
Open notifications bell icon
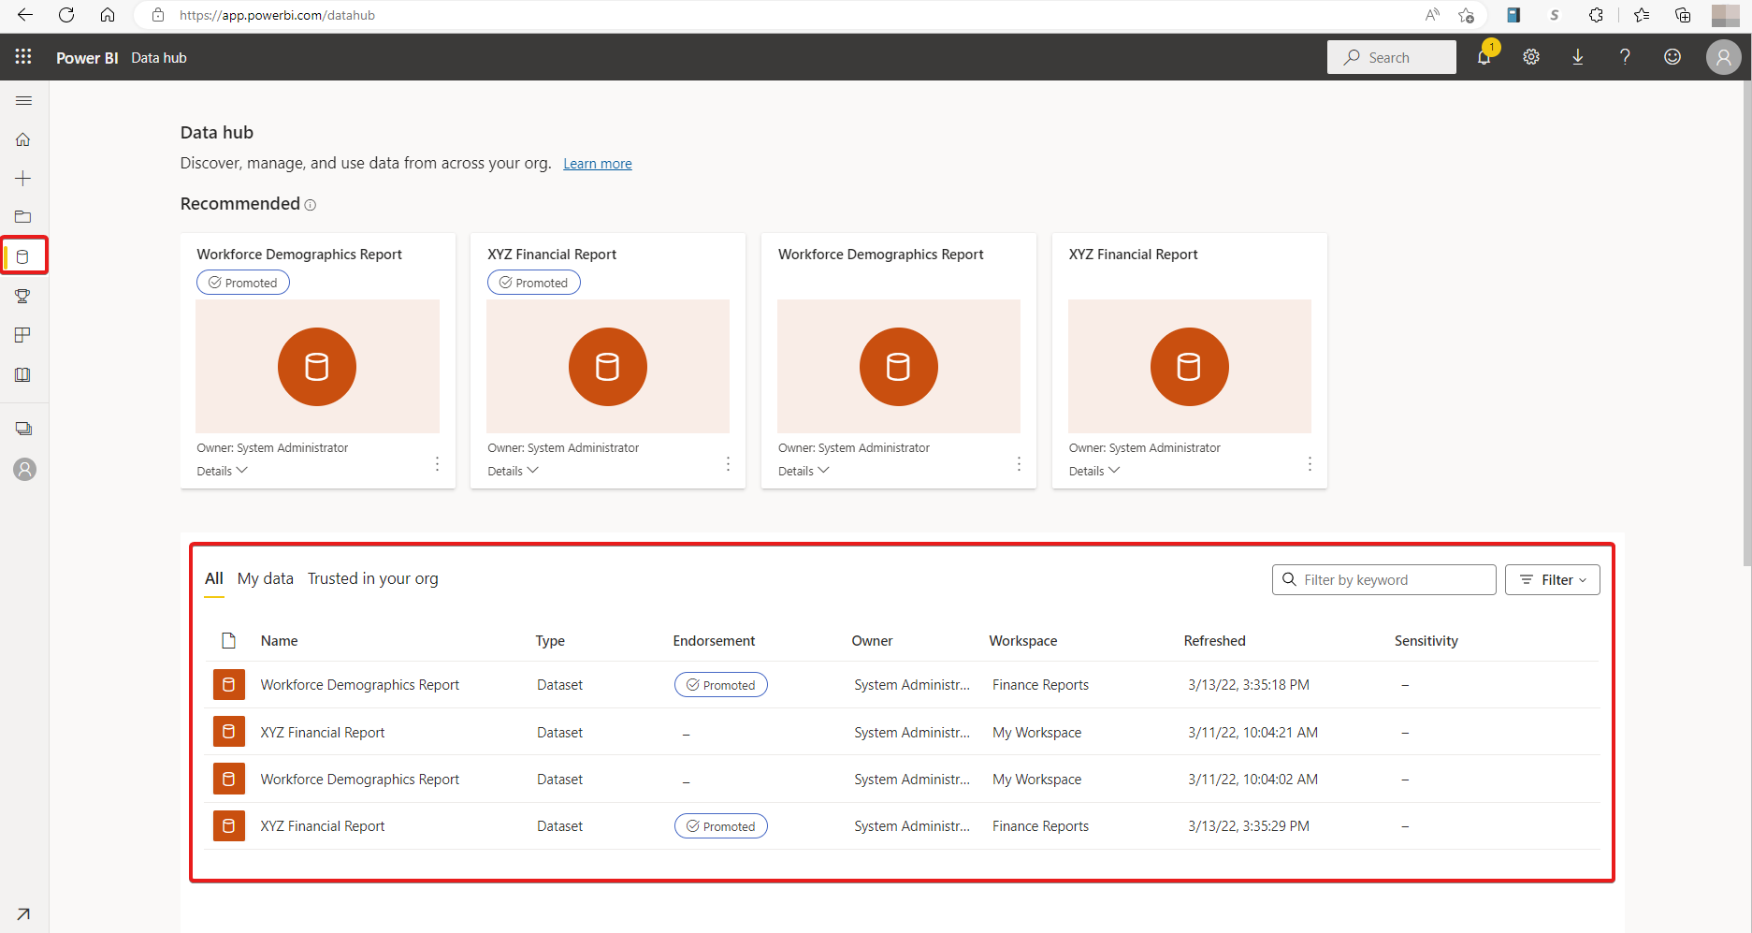point(1484,57)
